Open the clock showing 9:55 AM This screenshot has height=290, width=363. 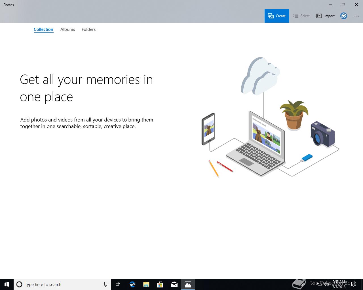point(339,284)
